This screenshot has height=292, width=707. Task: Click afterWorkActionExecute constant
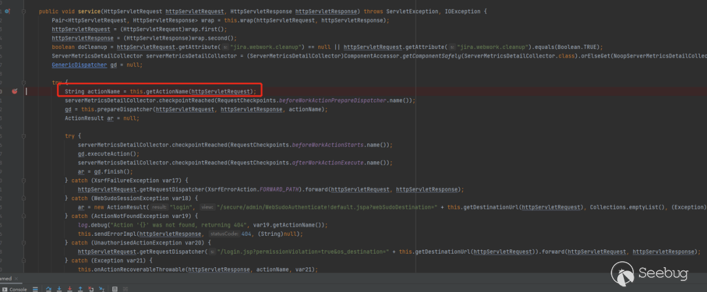[x=328, y=163]
